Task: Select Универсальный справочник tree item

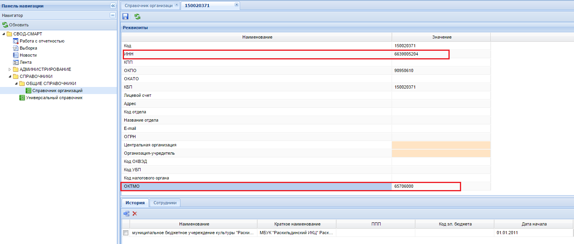Action: click(51, 98)
